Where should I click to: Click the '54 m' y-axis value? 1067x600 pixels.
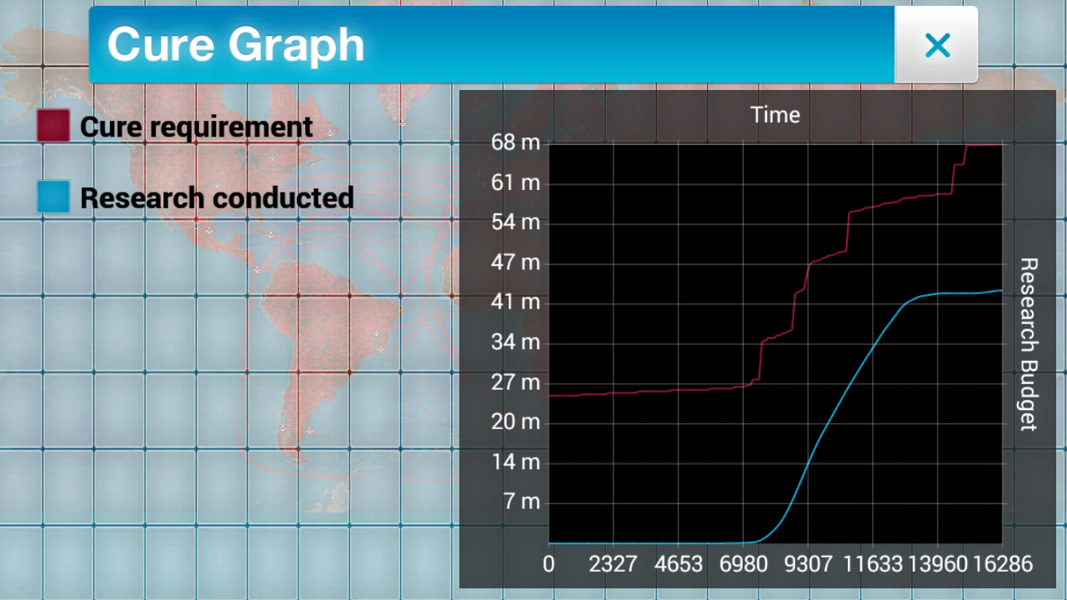[x=515, y=222]
